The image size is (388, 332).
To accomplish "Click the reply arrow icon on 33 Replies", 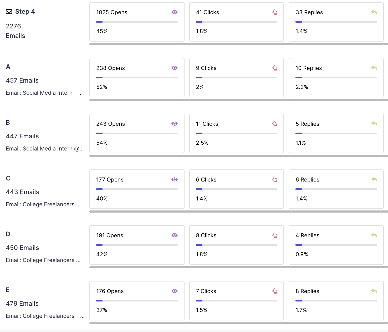I will point(374,12).
